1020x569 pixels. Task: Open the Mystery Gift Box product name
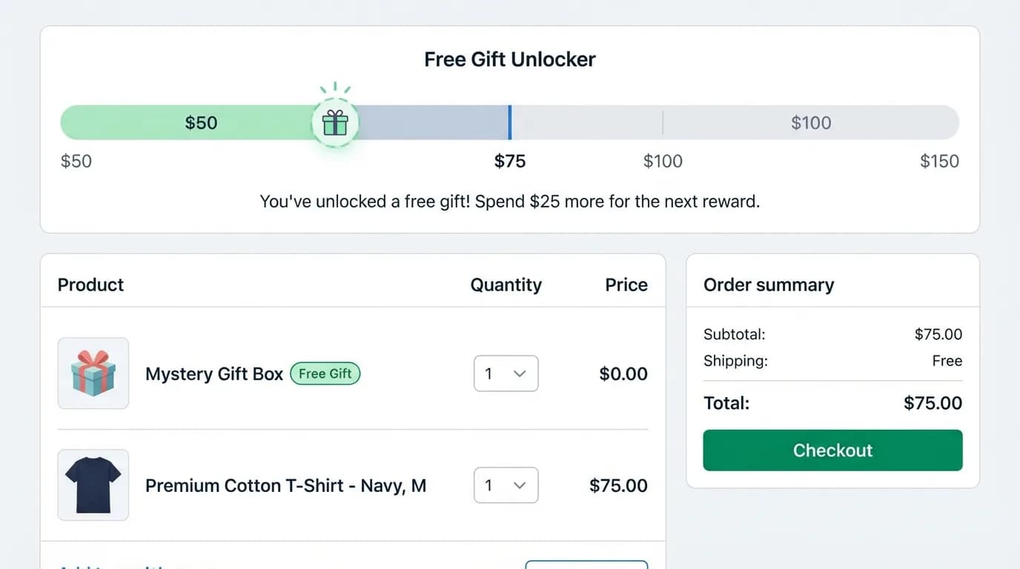pyautogui.click(x=214, y=374)
